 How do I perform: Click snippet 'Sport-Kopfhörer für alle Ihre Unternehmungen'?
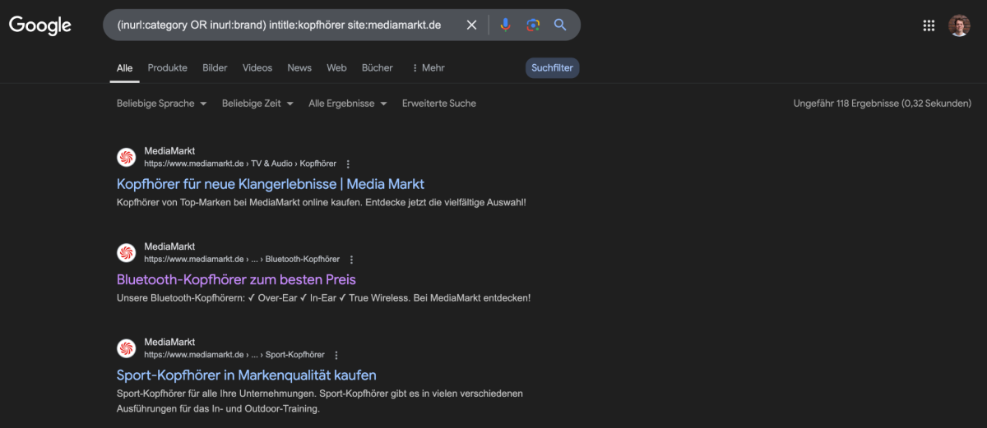click(320, 401)
